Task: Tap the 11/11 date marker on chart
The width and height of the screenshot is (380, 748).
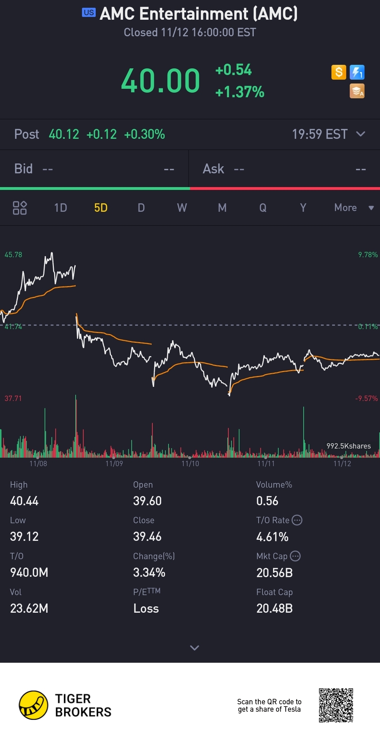Action: coord(266,464)
